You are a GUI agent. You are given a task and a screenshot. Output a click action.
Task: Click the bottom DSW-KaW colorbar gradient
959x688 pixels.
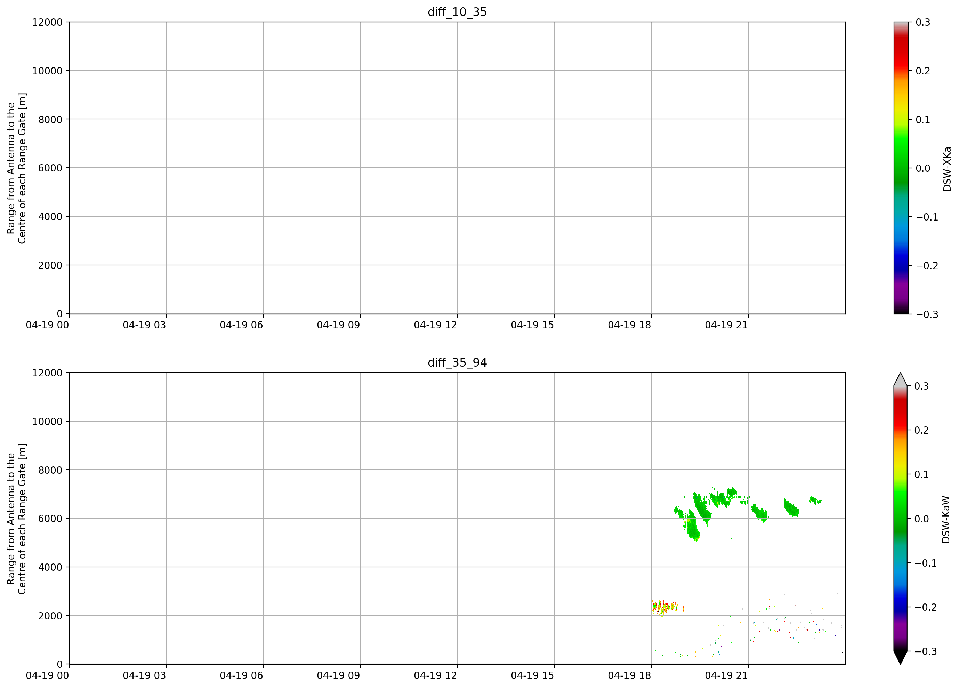[x=901, y=518]
